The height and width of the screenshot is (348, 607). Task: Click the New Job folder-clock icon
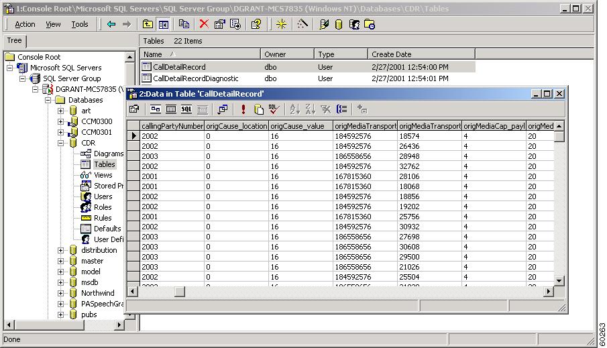point(370,24)
